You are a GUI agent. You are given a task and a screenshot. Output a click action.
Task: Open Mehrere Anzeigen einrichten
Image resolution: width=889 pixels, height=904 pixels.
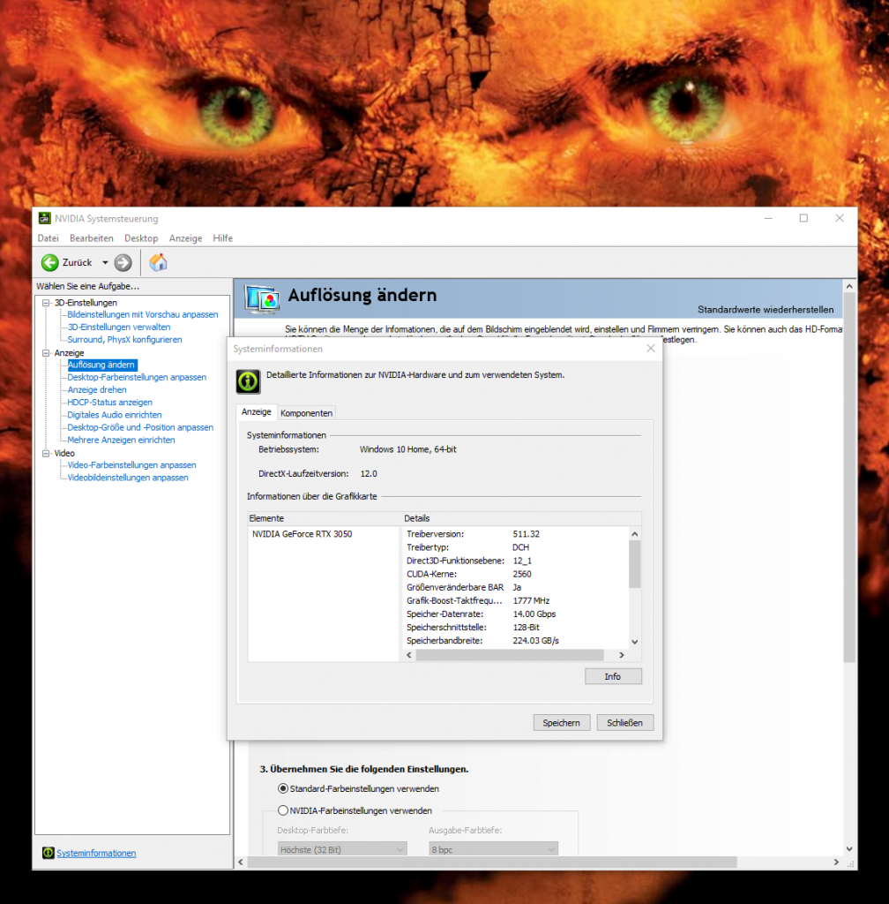[121, 440]
